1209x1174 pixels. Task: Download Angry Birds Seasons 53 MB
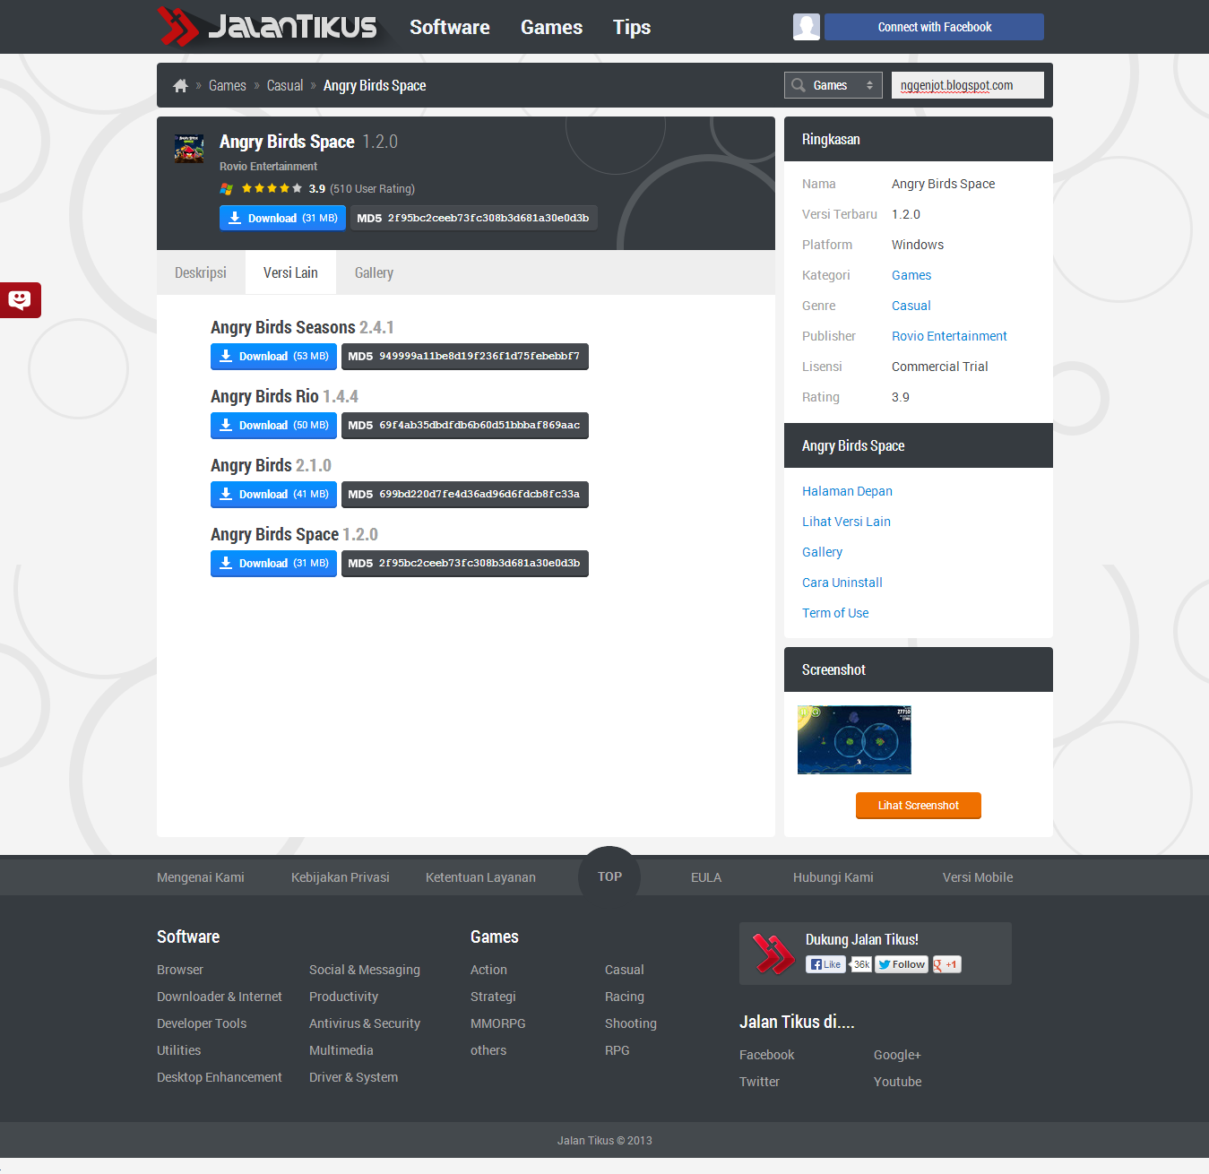coord(273,356)
